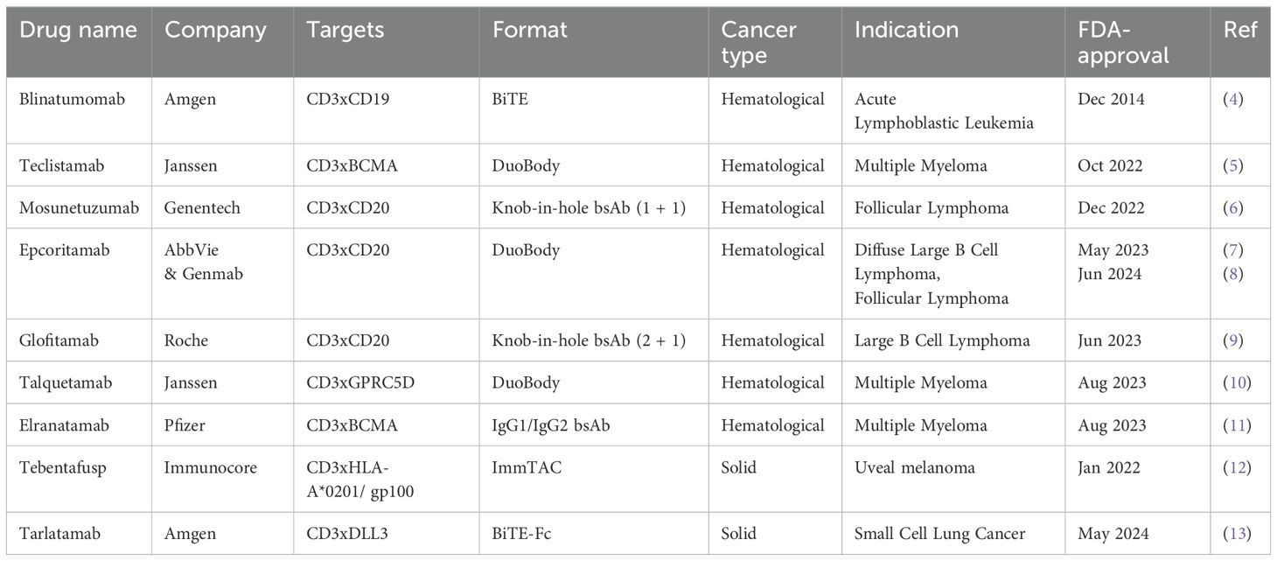Select the Targets column header
The width and height of the screenshot is (1277, 561).
click(345, 30)
